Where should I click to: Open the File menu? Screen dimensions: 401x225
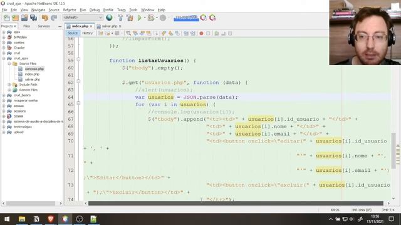coord(4,10)
